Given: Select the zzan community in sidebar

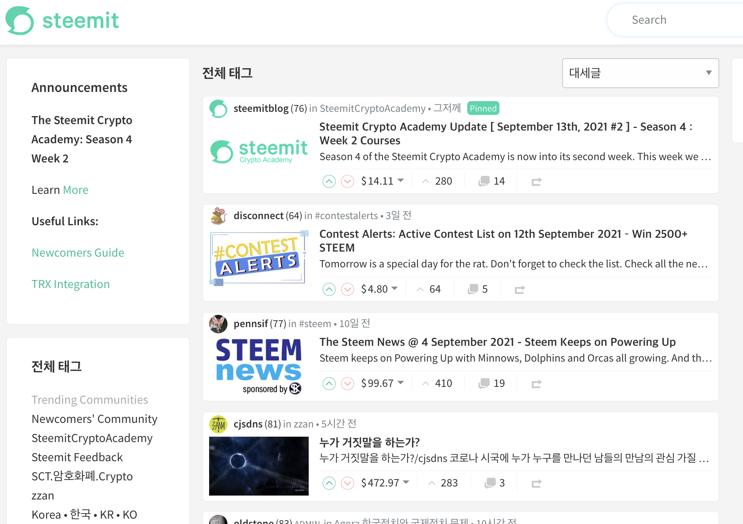Looking at the screenshot, I should 43,495.
